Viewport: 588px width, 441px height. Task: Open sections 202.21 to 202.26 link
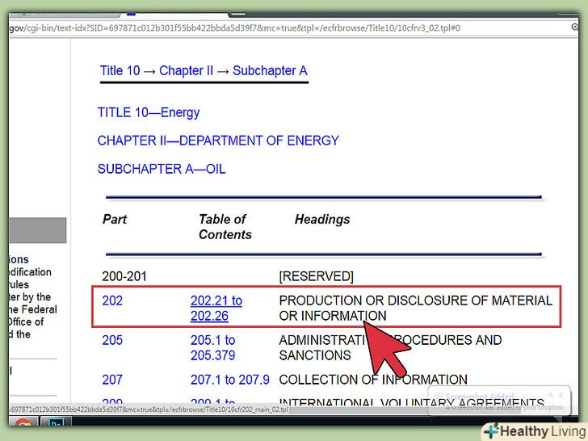point(216,309)
